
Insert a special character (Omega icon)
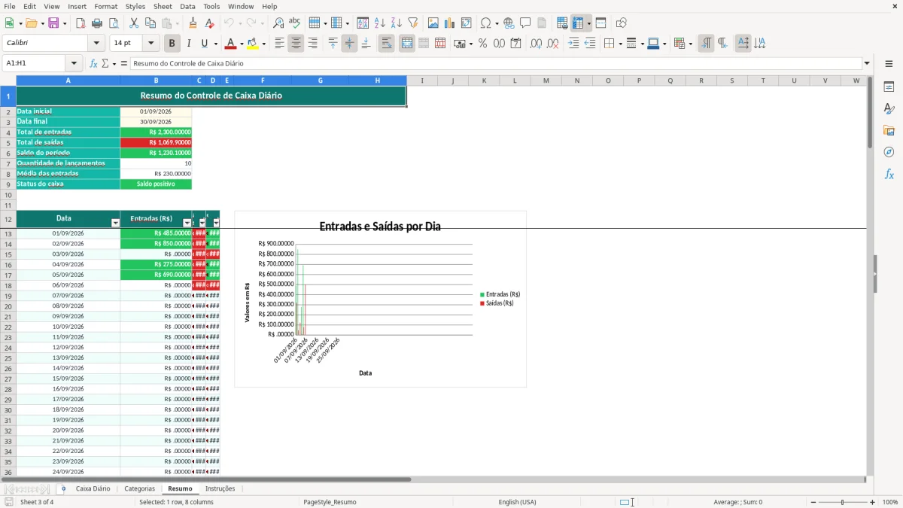point(485,23)
